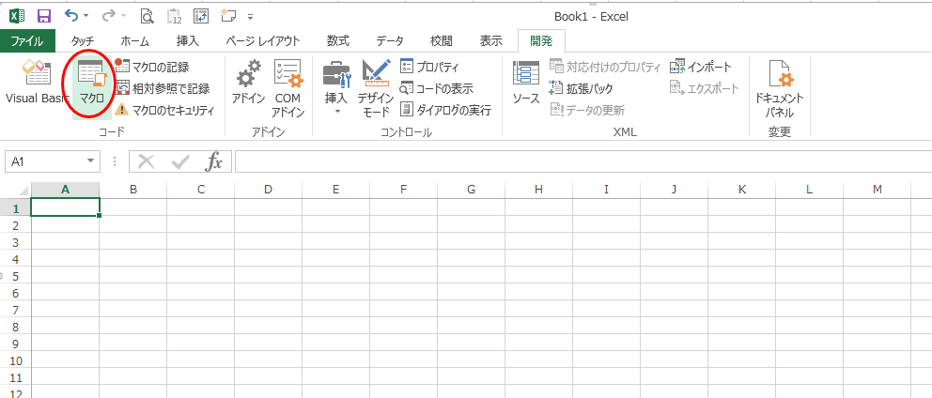Open the ファイル tab
This screenshot has height=398, width=932.
pyautogui.click(x=28, y=41)
